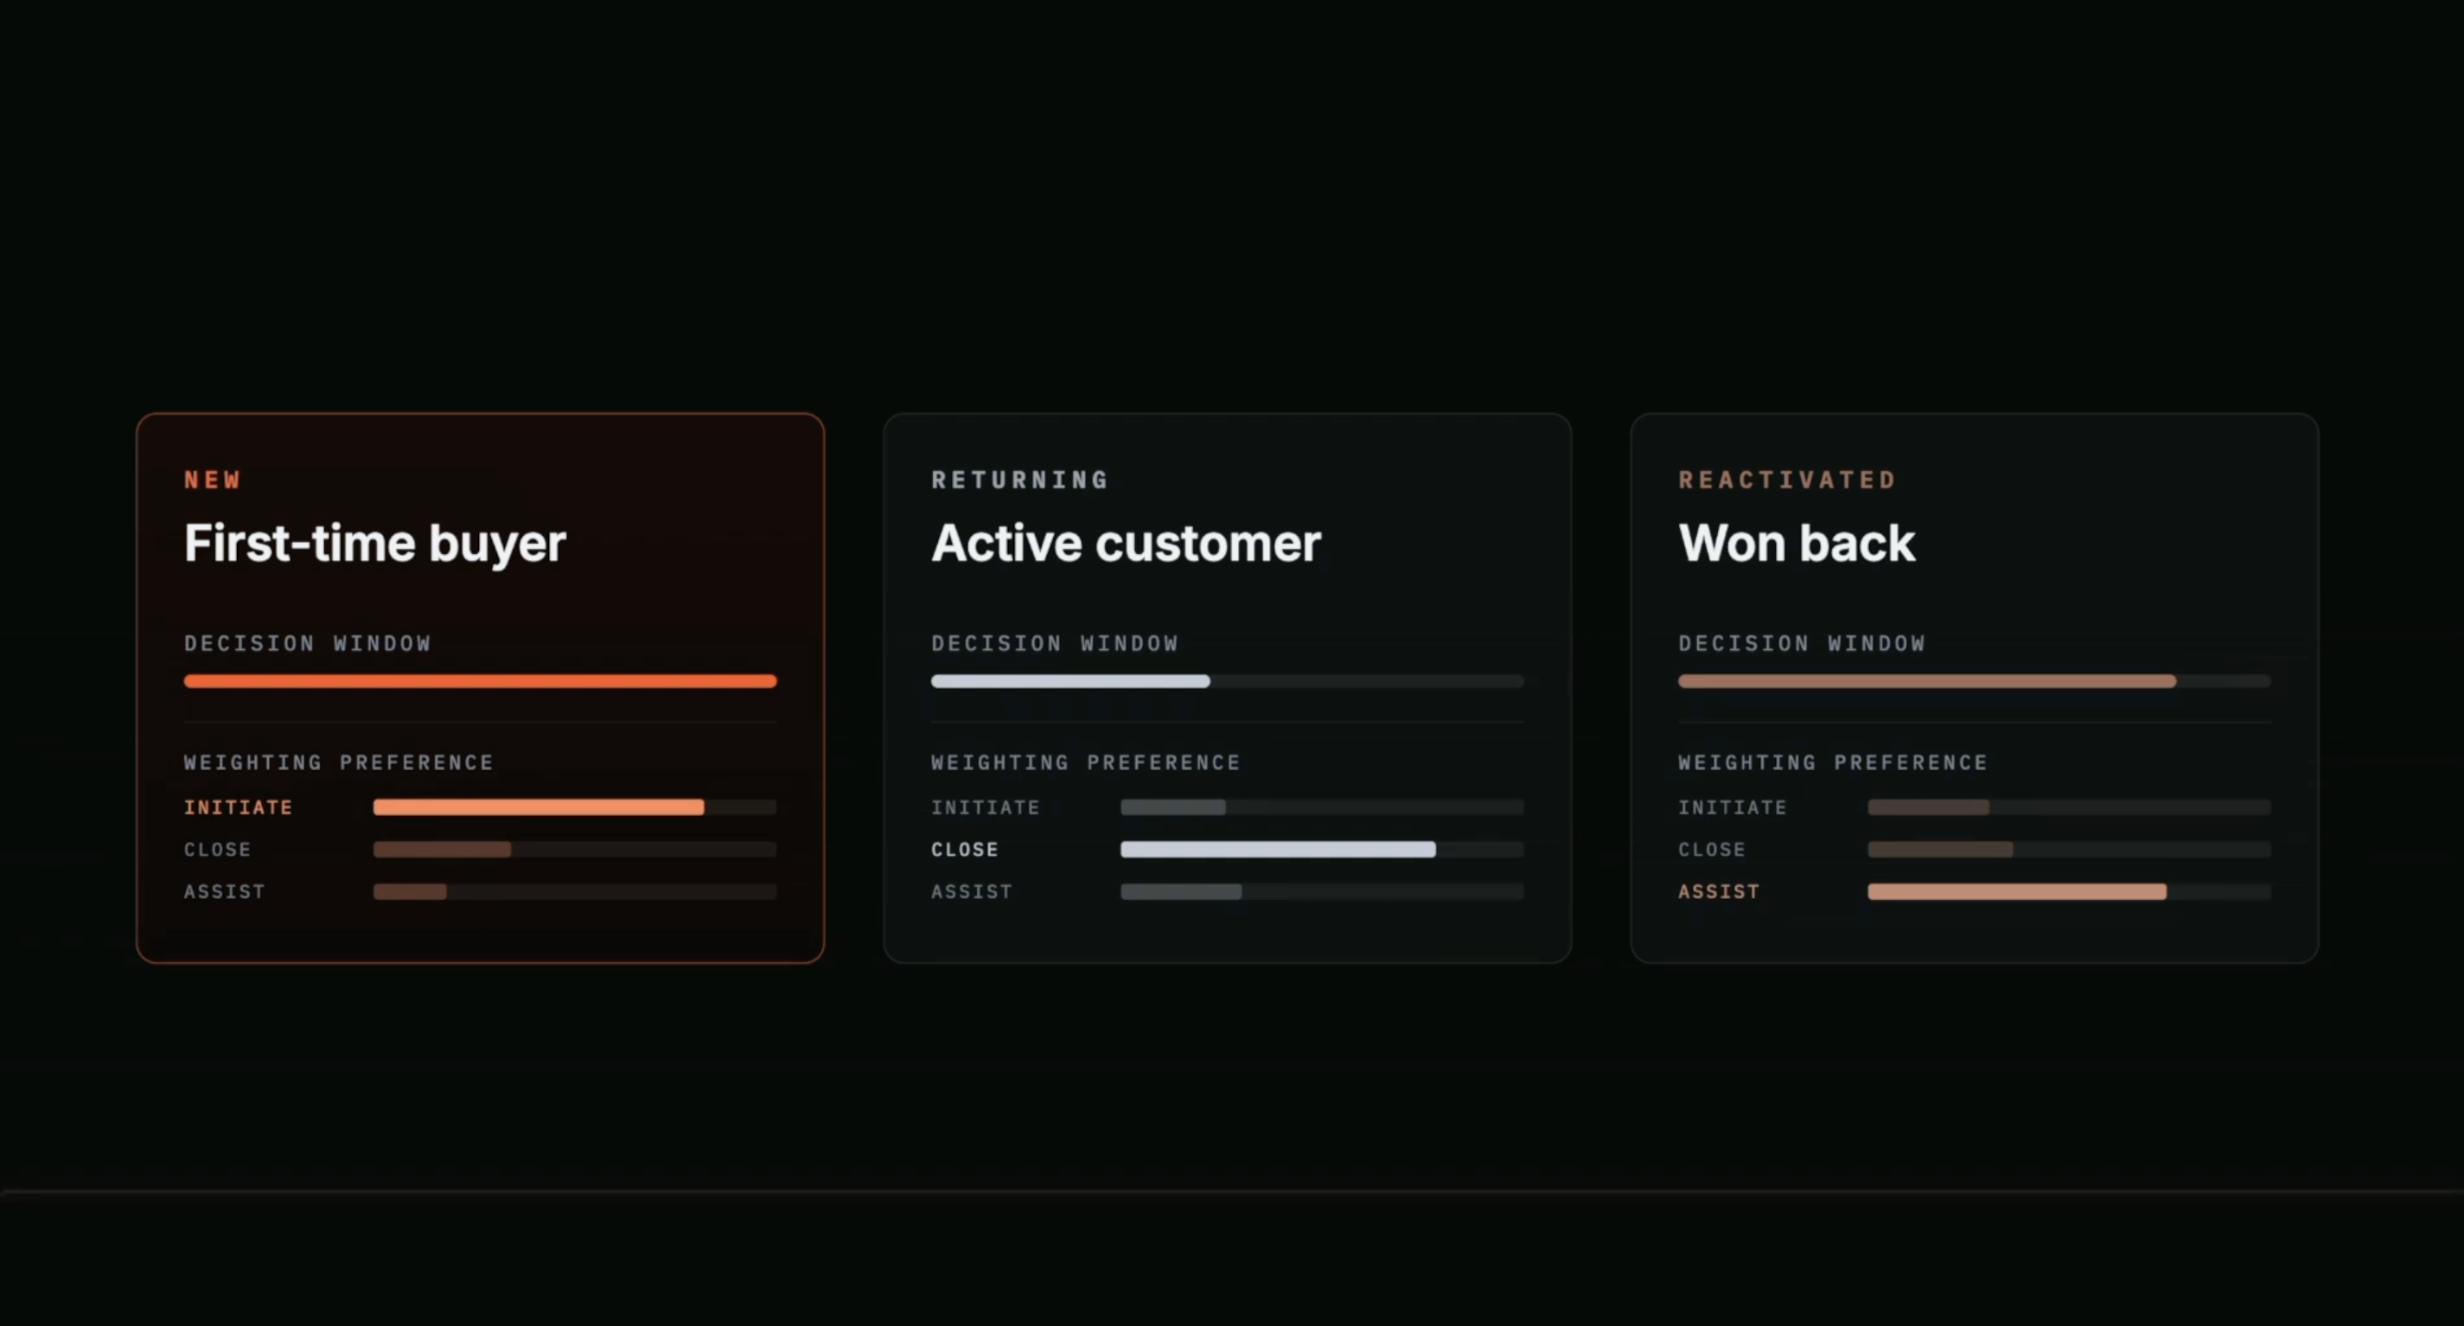Select the First-time buyer card heading
The image size is (2464, 1326).
coord(375,544)
